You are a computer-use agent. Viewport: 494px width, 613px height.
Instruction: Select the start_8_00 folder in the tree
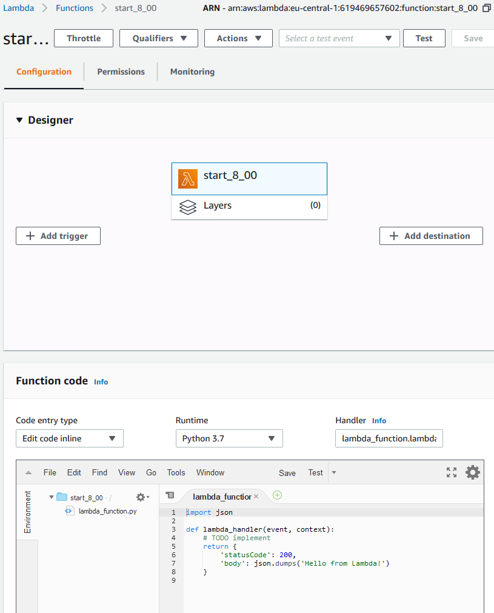tap(86, 498)
